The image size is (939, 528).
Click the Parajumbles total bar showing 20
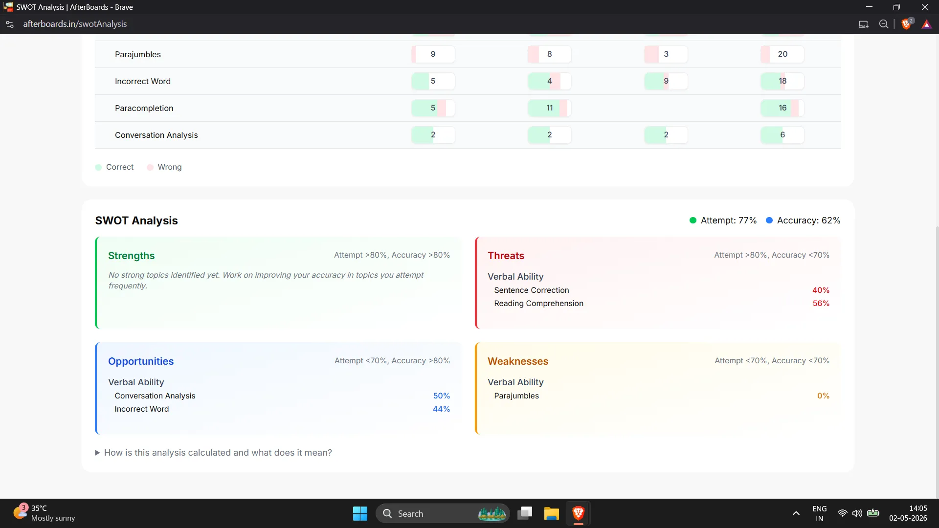[782, 54]
